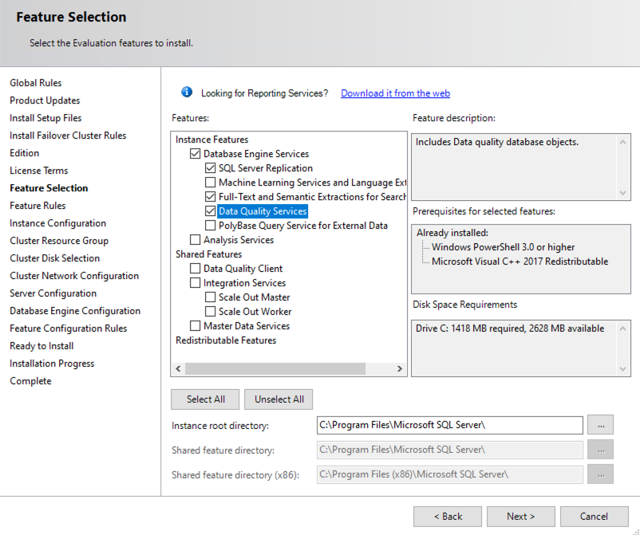Click the Feature description scroll up arrow

pyautogui.click(x=622, y=142)
